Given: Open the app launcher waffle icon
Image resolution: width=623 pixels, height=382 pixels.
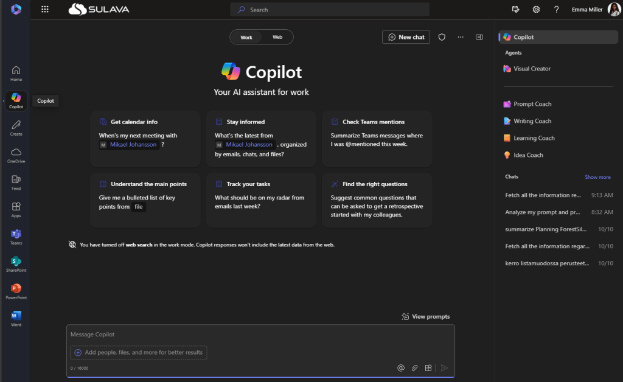Looking at the screenshot, I should tap(44, 9).
